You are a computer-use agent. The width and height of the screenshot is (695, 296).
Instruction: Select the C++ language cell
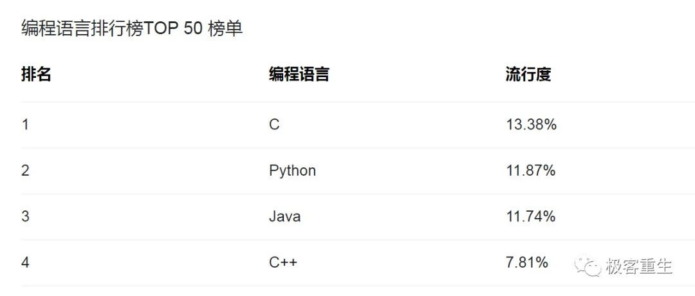pos(283,263)
